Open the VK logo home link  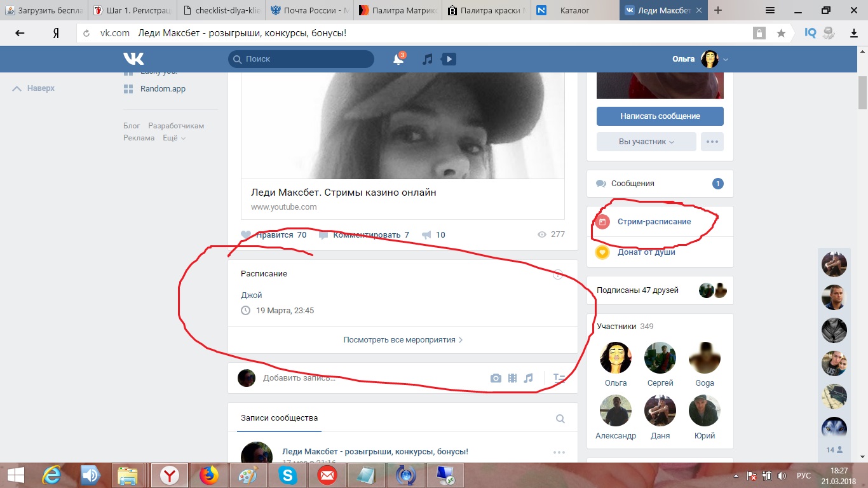point(133,59)
